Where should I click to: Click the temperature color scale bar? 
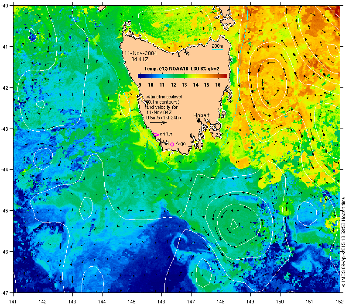click(x=182, y=76)
